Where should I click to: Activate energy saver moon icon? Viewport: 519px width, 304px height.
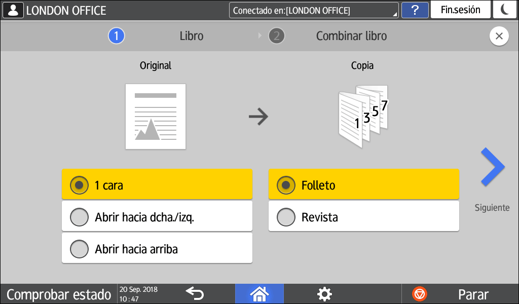click(505, 10)
